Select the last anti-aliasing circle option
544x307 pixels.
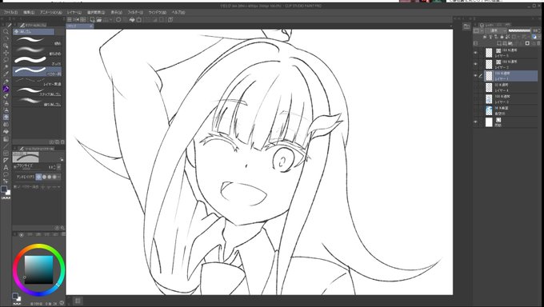click(54, 177)
